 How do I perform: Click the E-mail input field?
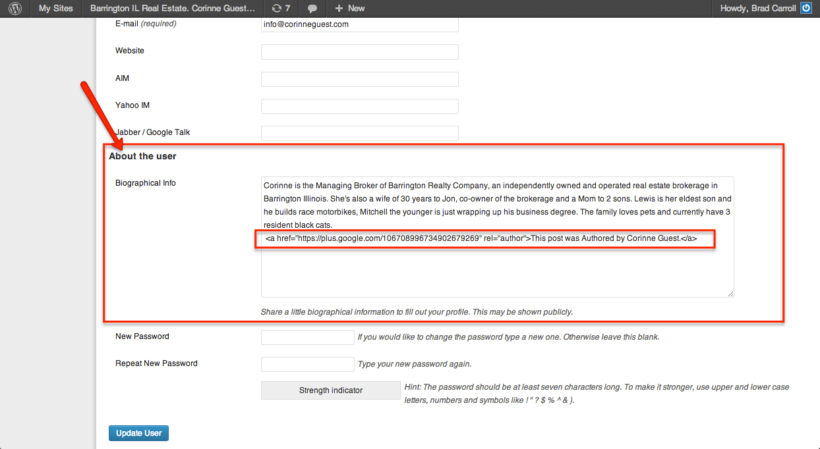point(359,24)
